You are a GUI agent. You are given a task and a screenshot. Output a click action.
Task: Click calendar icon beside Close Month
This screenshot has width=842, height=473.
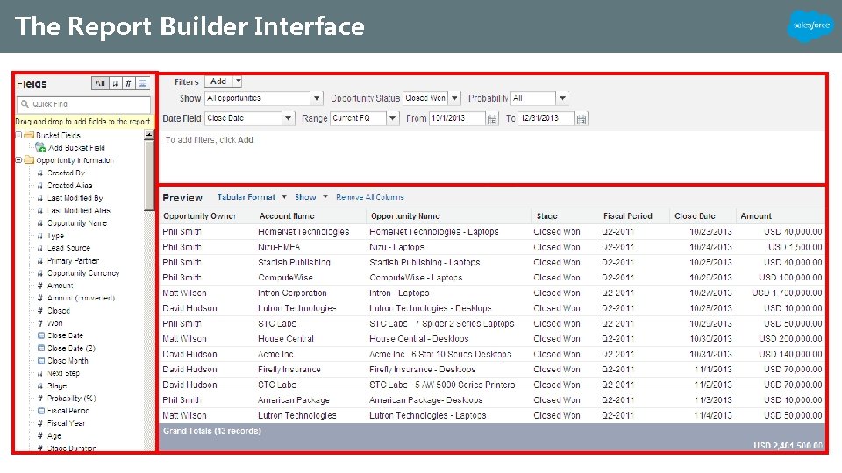[x=41, y=360]
